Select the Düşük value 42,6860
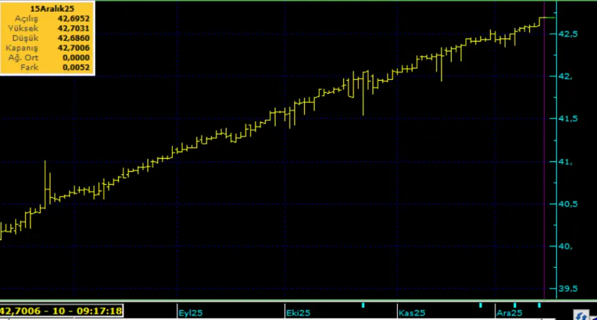The height and width of the screenshot is (320, 597). pos(73,38)
